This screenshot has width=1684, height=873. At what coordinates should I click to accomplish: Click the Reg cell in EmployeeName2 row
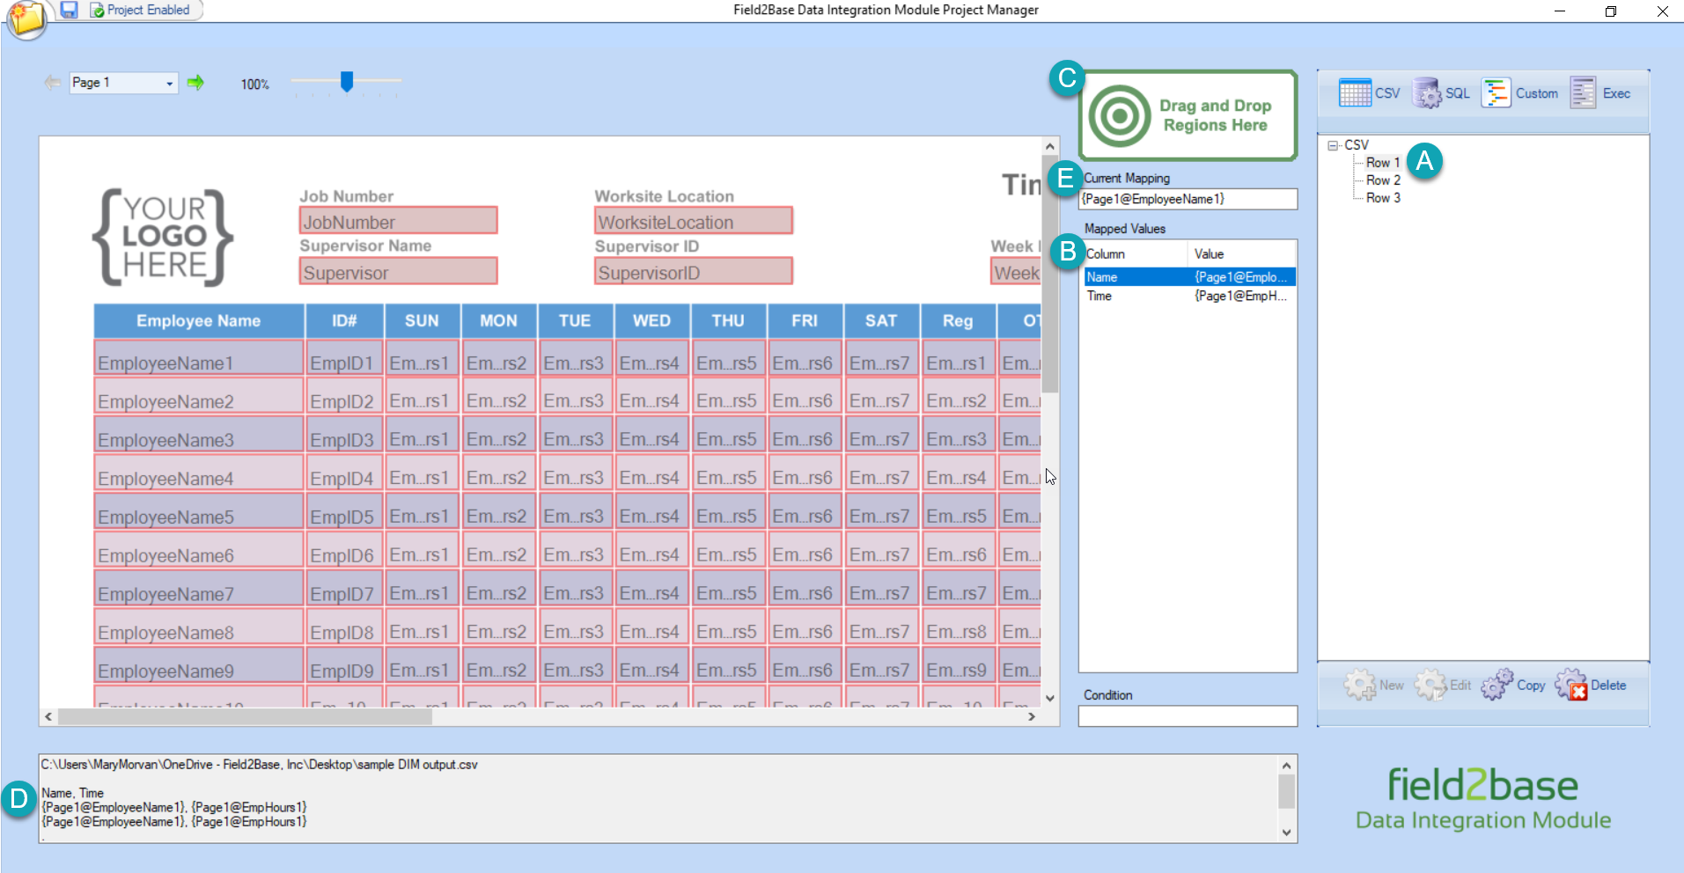pos(958,396)
